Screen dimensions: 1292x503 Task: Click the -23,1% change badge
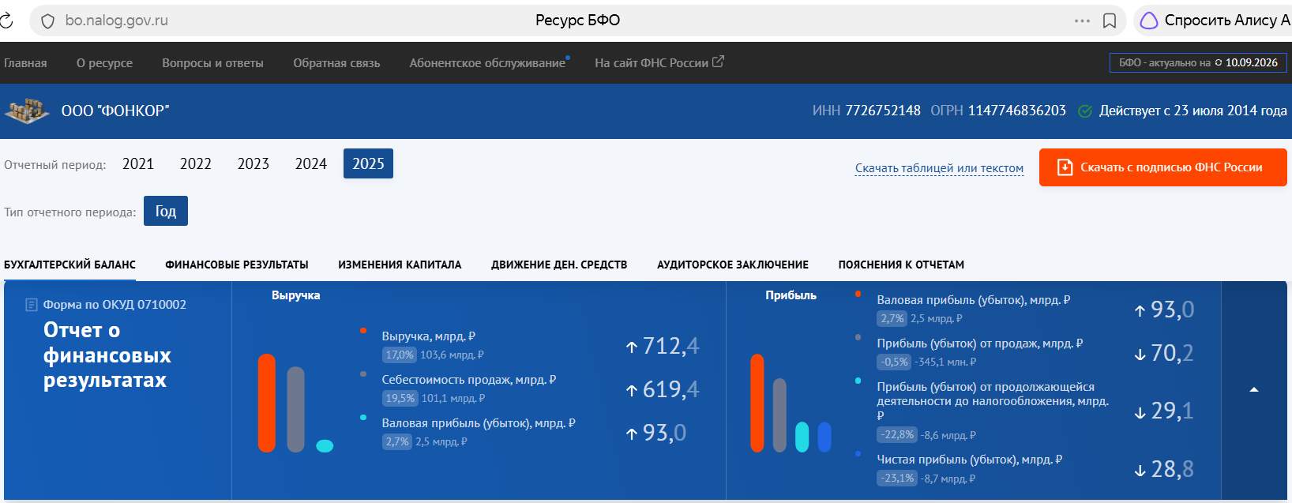[897, 479]
